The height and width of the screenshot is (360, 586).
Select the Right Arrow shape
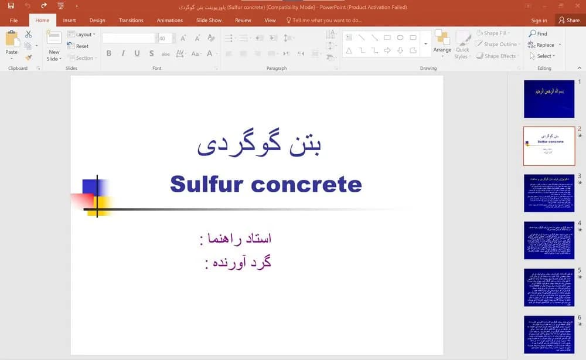tap(387, 50)
